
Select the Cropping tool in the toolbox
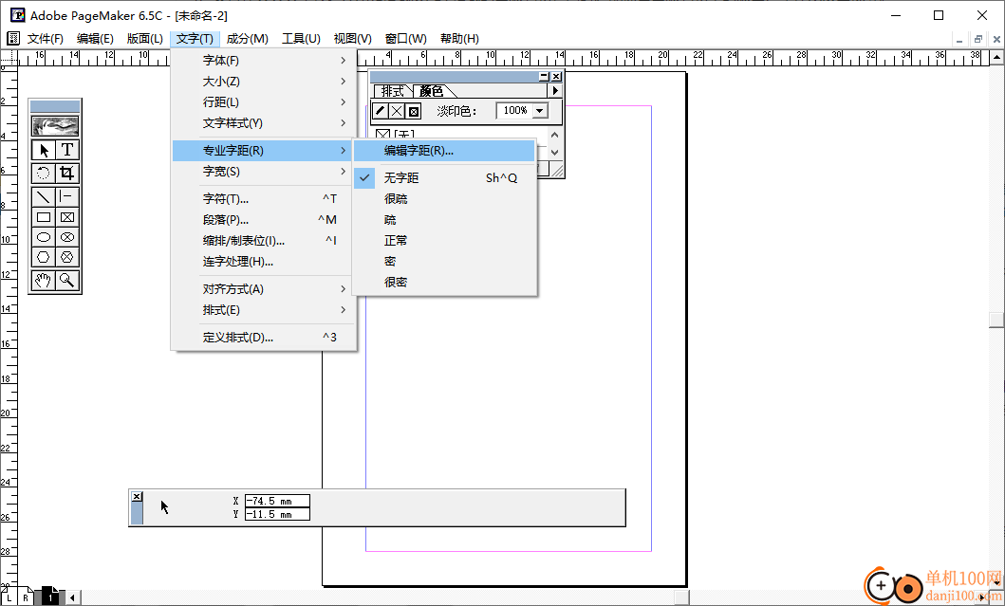coord(67,173)
